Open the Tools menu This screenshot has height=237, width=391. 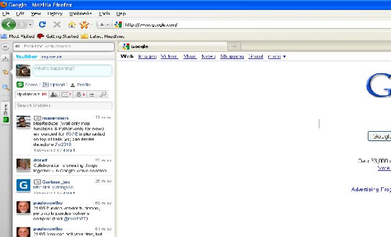pyautogui.click(x=104, y=13)
